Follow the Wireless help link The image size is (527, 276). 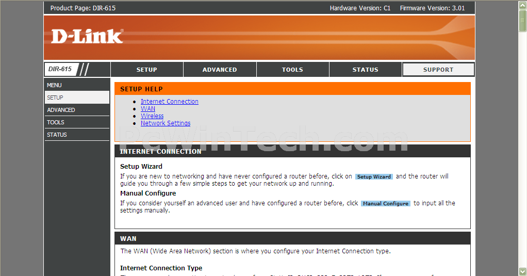(152, 116)
